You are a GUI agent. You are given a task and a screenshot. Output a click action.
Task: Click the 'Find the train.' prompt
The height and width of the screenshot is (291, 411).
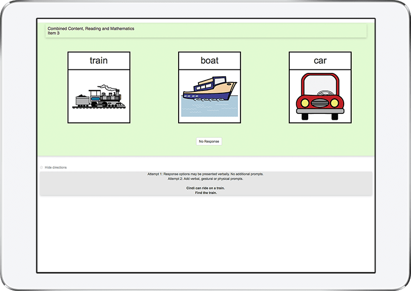(x=206, y=193)
